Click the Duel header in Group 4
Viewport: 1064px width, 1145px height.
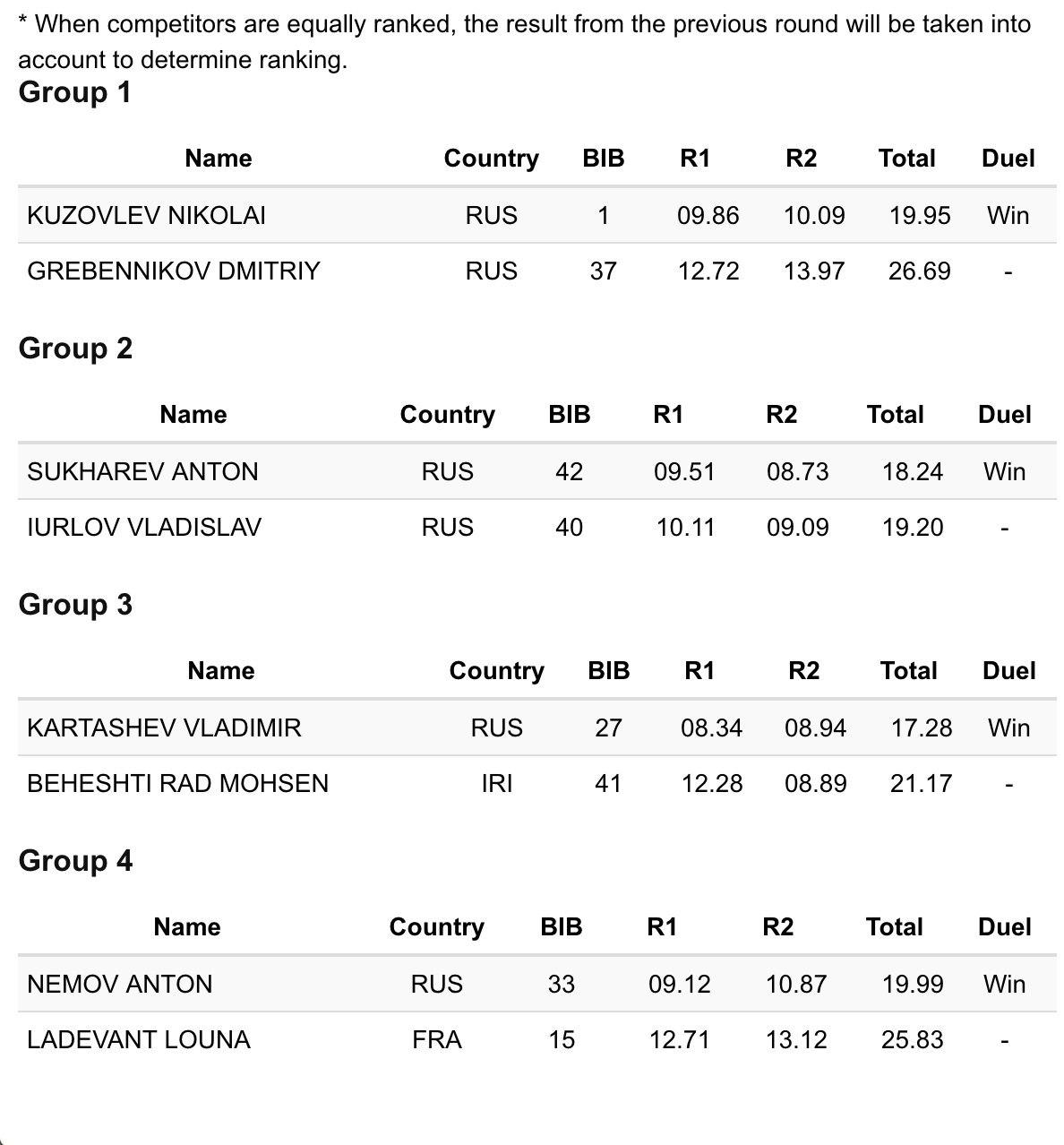[x=1004, y=927]
